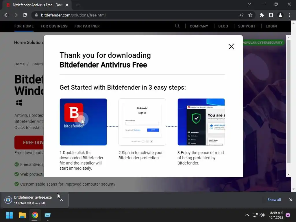
Task: Open File Explorer from taskbar
Action: tap(22, 215)
